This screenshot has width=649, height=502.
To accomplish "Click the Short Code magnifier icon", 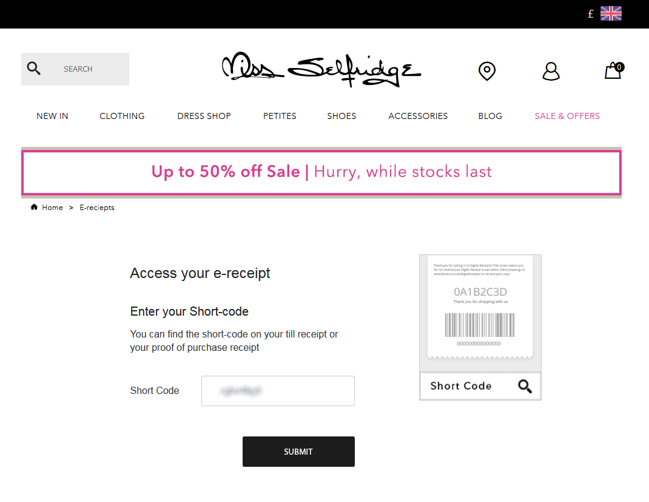I will [x=525, y=386].
